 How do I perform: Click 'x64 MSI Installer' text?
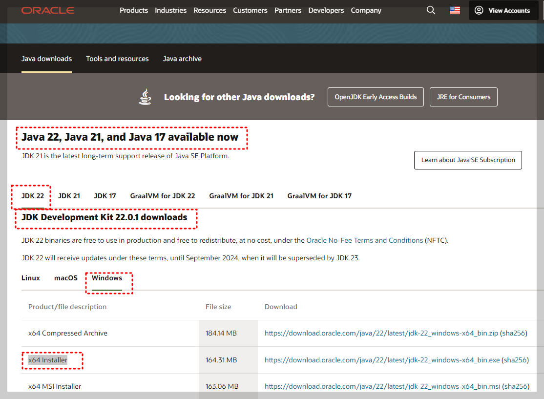(55, 386)
